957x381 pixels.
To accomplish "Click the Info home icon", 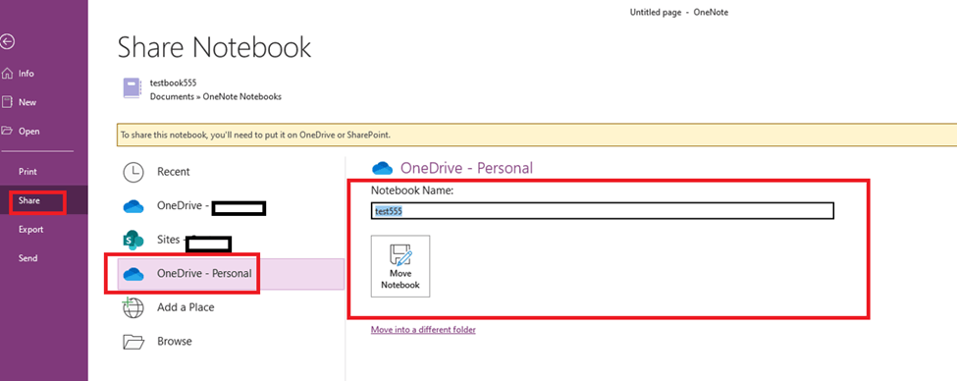I will coord(7,74).
